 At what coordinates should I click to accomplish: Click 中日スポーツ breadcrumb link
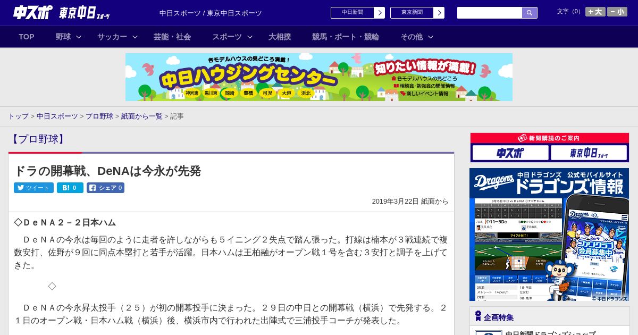pyautogui.click(x=57, y=116)
